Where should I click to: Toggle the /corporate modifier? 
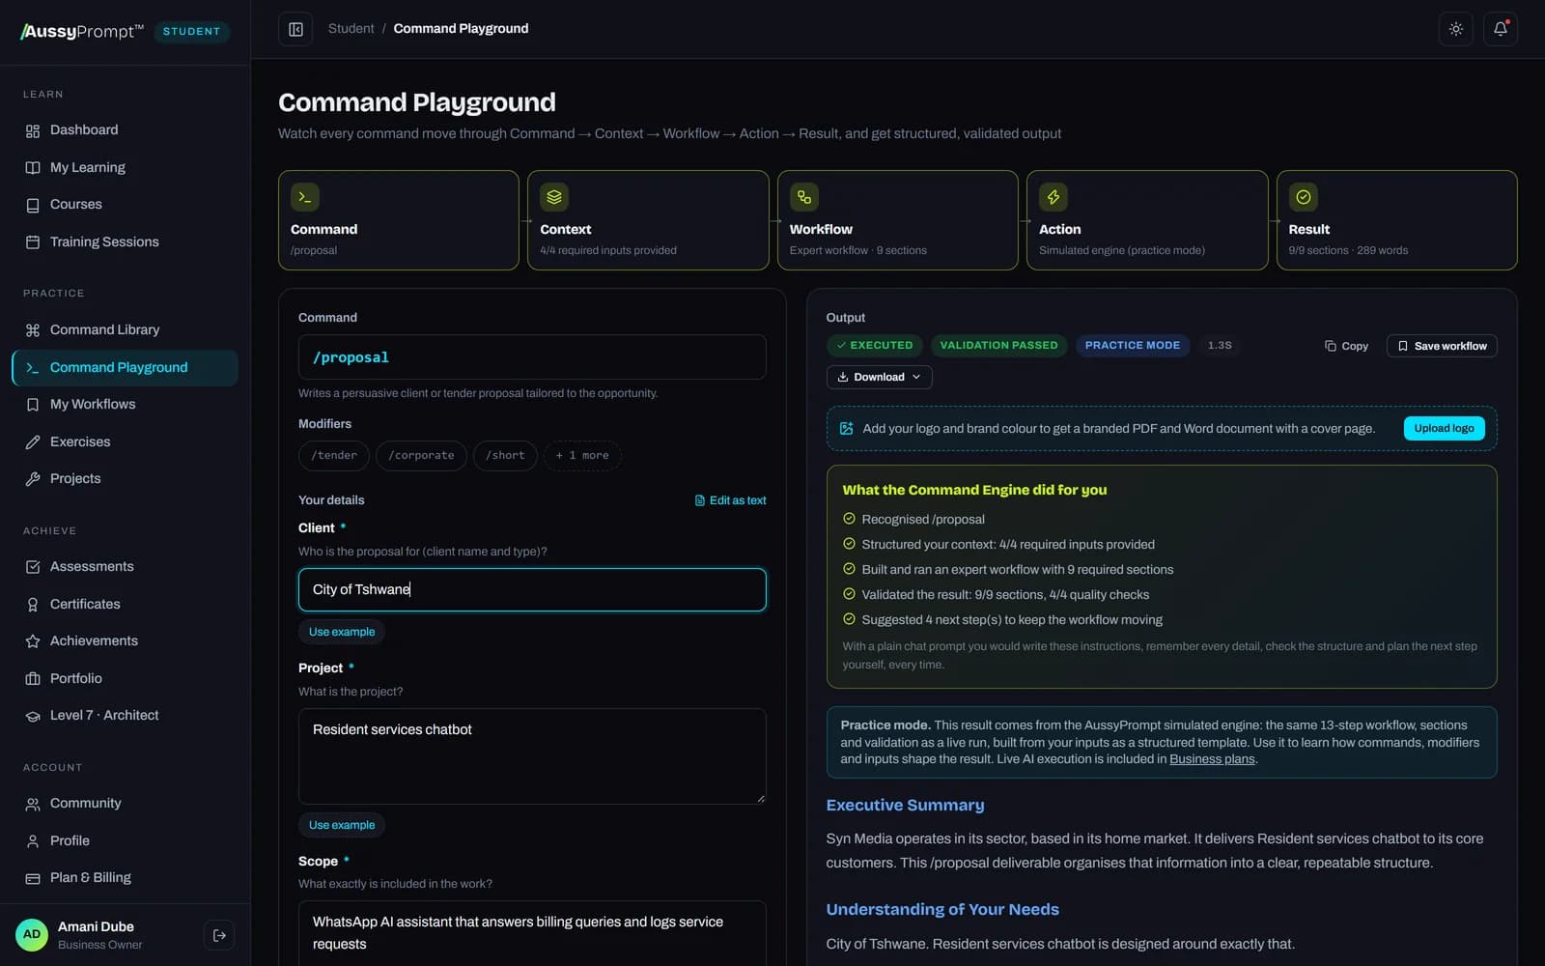(421, 456)
